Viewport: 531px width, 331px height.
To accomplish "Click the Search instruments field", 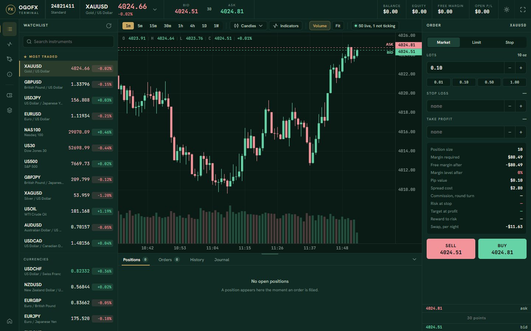I will [x=68, y=42].
